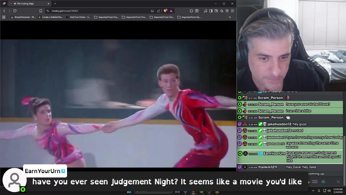Click the highlighted Judgement Night overlay message
This screenshot has width=346, height=195.
(167, 182)
